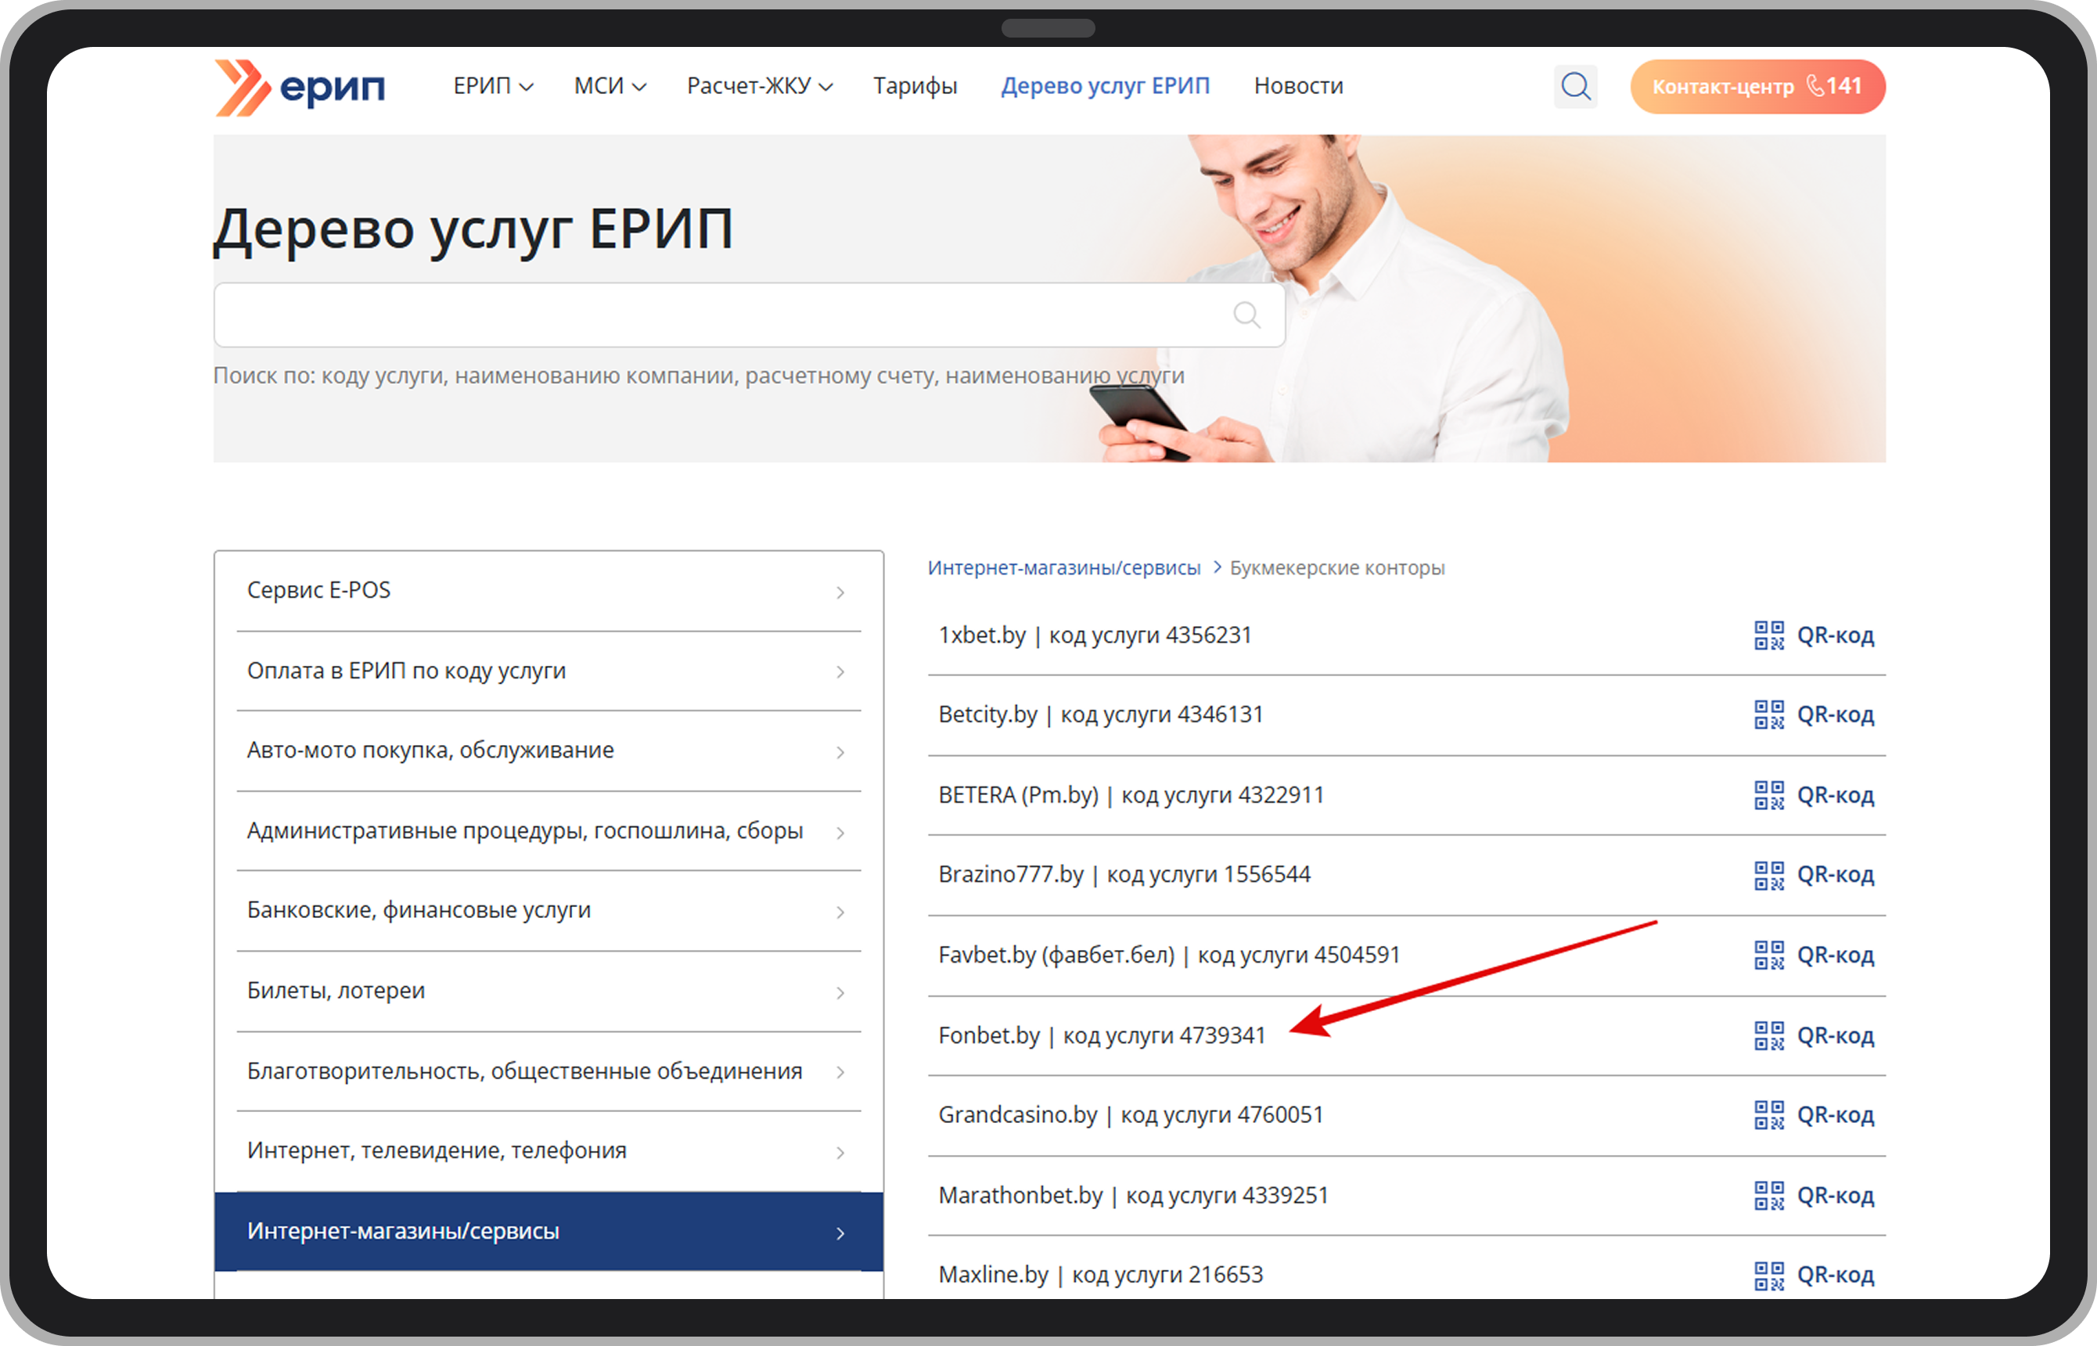Expand Сервис E-POS category
Screen dimensions: 2097x1346
[548, 592]
